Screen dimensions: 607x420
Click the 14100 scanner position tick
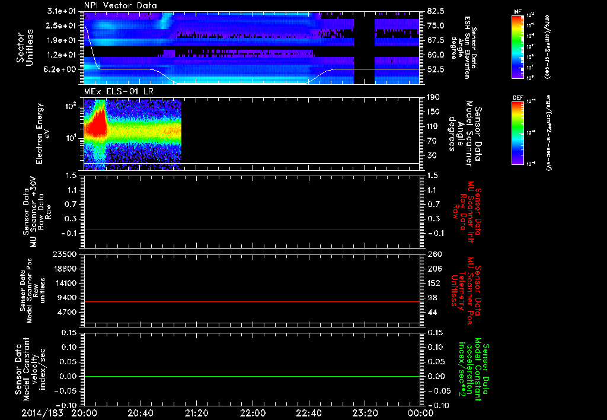pos(65,283)
